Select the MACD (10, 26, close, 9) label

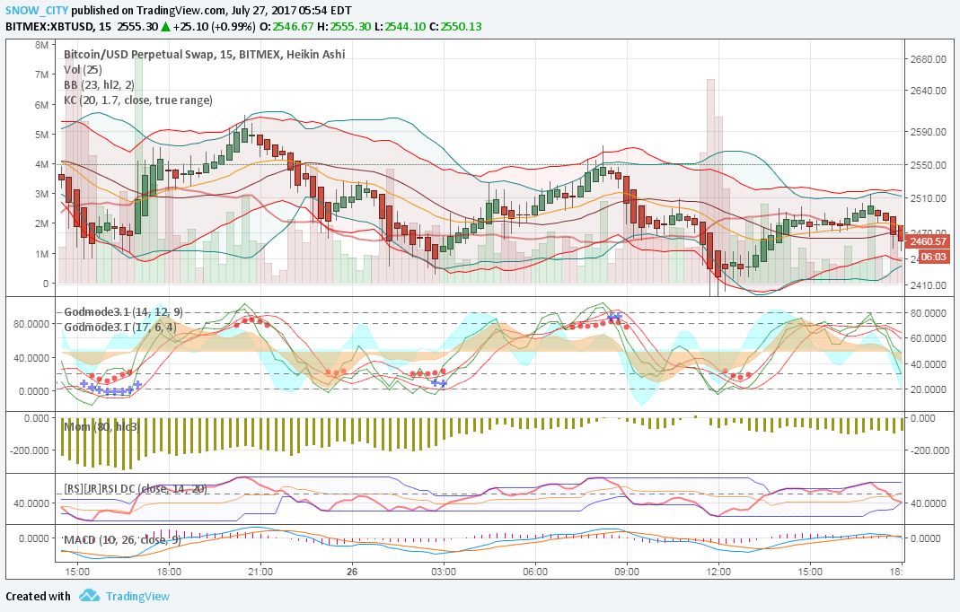(x=122, y=540)
